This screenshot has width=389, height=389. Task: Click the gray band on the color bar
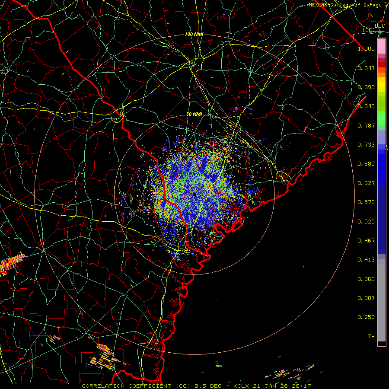382,300
